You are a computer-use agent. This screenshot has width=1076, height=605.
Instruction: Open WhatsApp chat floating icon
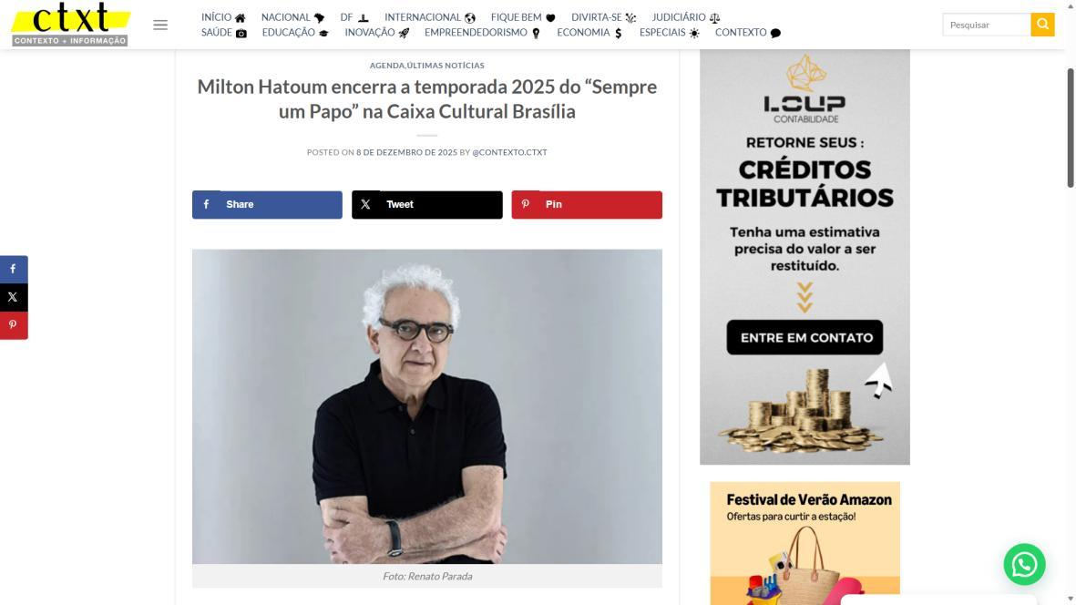tap(1024, 564)
